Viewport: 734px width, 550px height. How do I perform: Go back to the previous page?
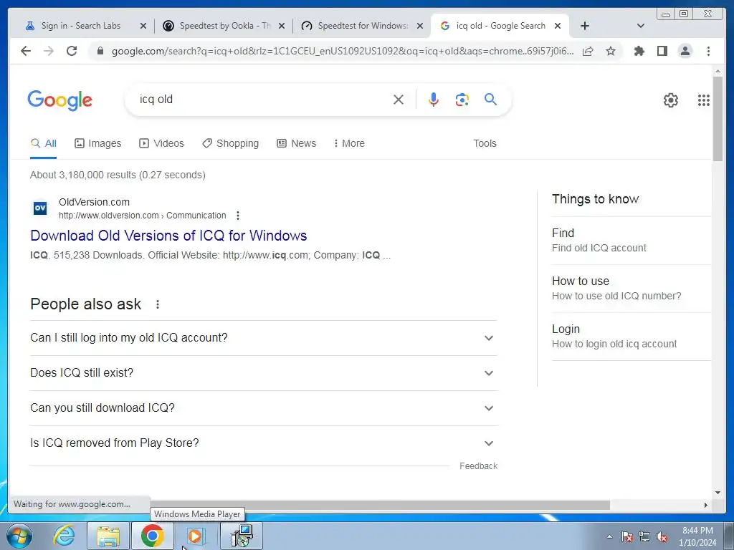pos(26,51)
